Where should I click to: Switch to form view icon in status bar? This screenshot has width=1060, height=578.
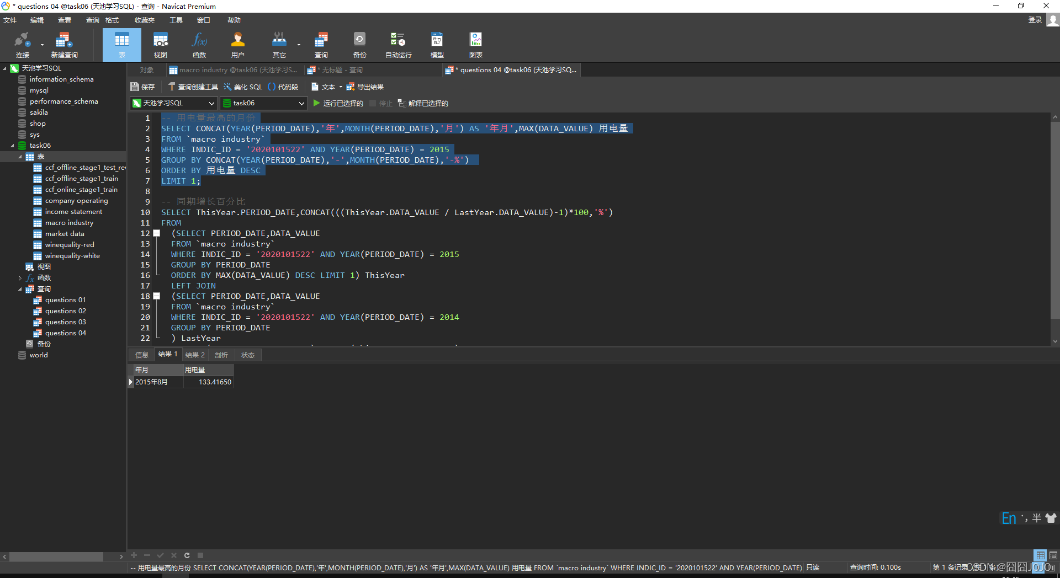pos(1053,555)
